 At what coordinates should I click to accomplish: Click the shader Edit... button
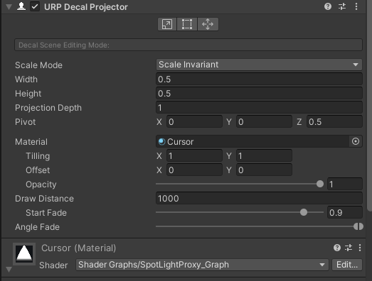347,265
